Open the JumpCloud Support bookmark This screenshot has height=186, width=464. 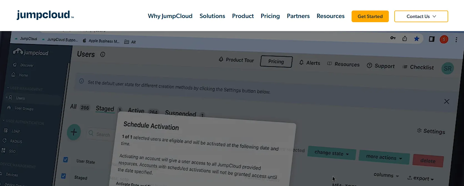pyautogui.click(x=60, y=40)
